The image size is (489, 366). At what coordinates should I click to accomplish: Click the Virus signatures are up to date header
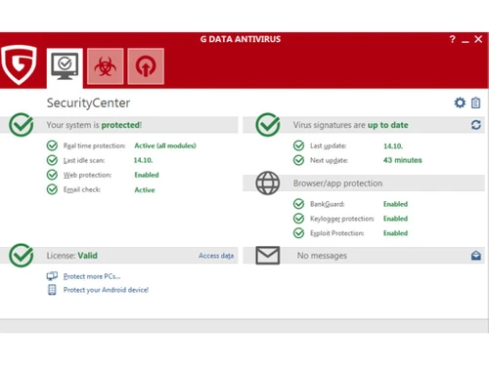click(350, 125)
